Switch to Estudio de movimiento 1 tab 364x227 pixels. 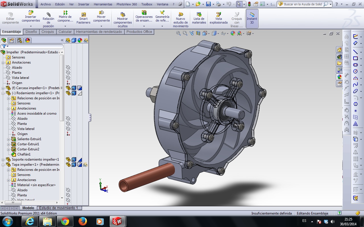tap(58, 208)
